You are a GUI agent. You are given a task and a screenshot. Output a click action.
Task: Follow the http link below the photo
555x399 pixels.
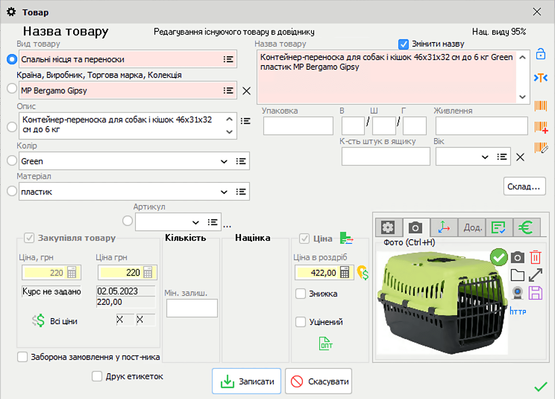518,312
